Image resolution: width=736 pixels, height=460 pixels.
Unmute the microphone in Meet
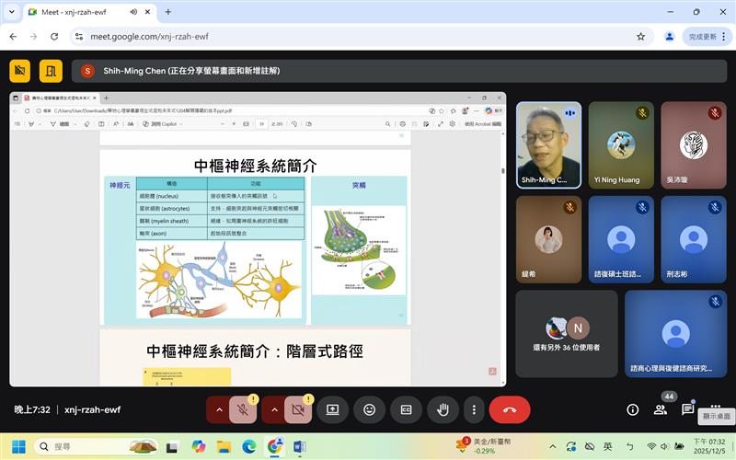(244, 409)
